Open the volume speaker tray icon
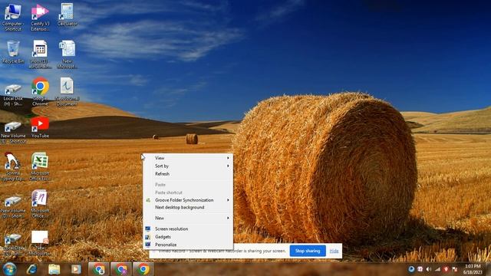 click(429, 269)
